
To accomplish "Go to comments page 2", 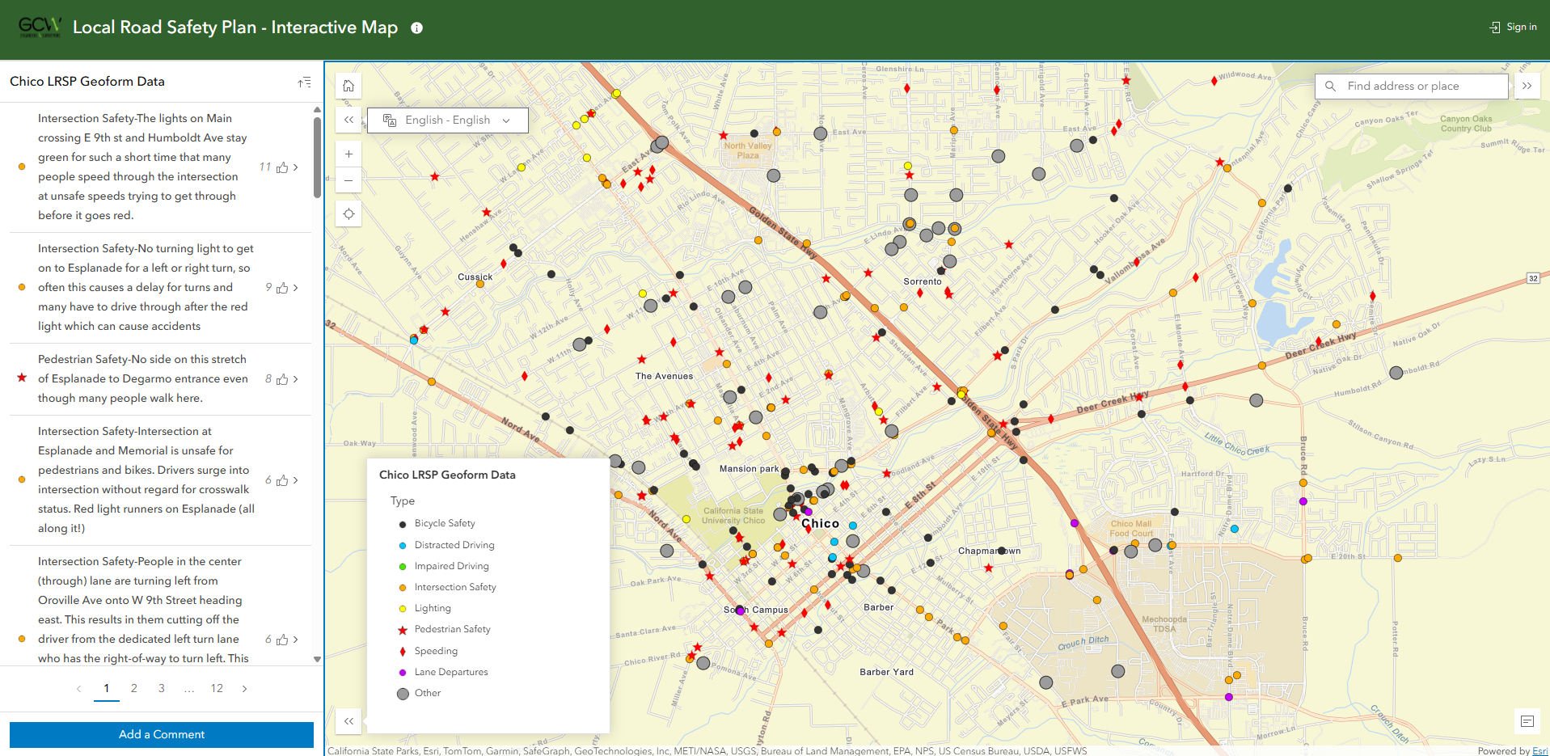I will (134, 688).
